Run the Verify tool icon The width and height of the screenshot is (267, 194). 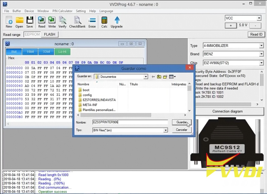[62, 22]
